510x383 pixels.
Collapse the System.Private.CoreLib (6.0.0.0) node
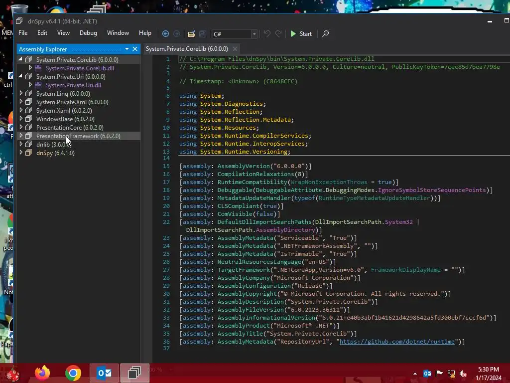click(20, 59)
